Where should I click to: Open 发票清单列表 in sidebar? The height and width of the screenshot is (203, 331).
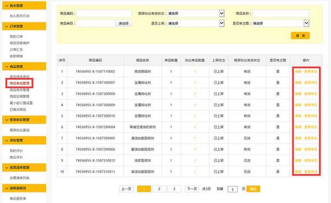19,178
